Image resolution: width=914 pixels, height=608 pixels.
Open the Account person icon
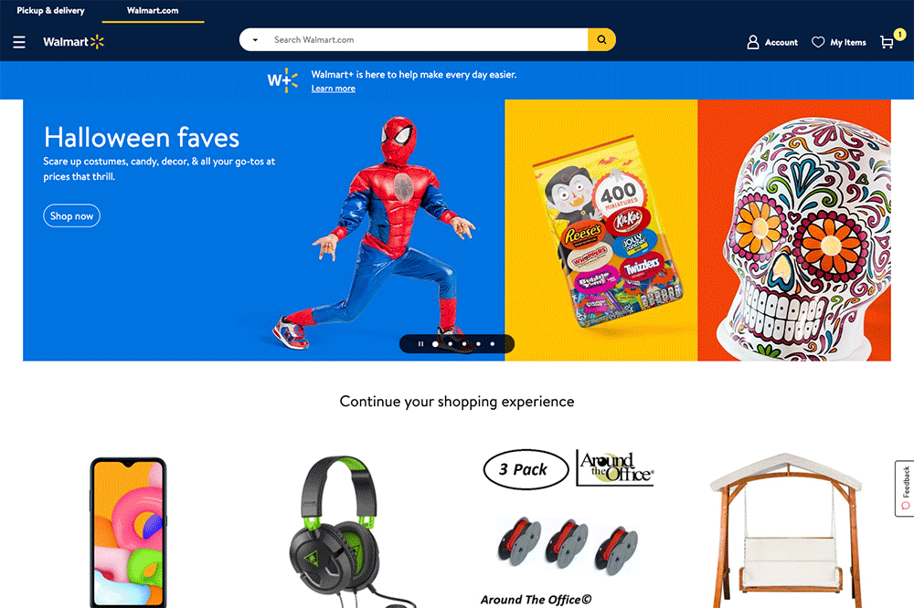tap(752, 42)
